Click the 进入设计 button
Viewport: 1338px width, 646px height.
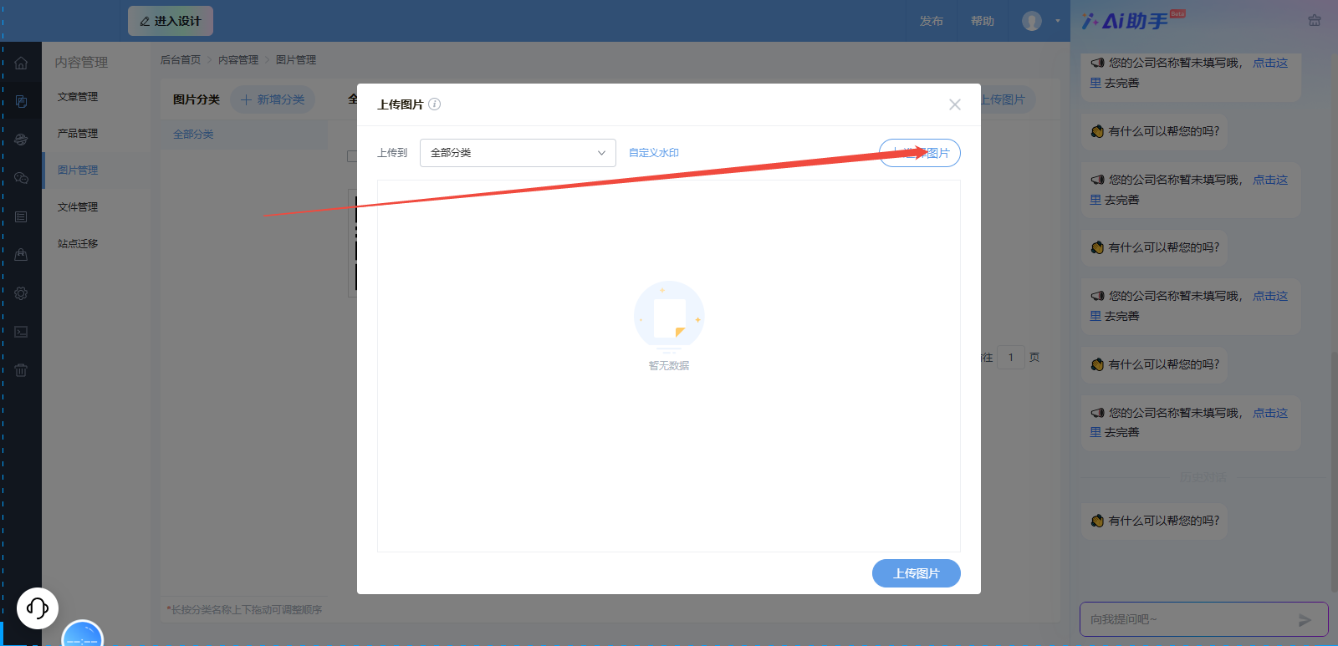click(171, 21)
